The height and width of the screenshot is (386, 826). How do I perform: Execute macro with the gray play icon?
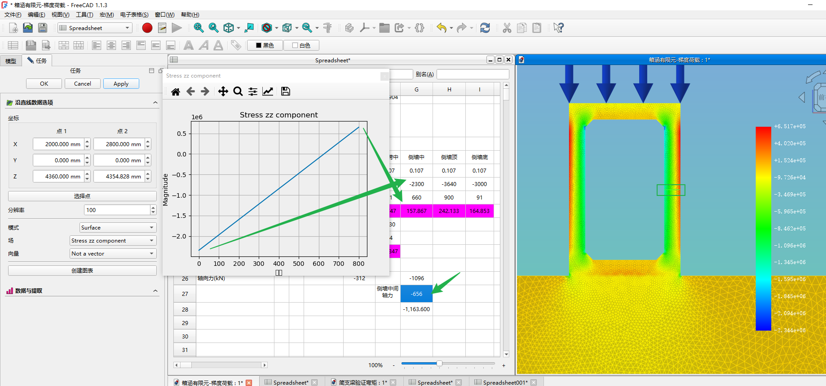point(177,28)
